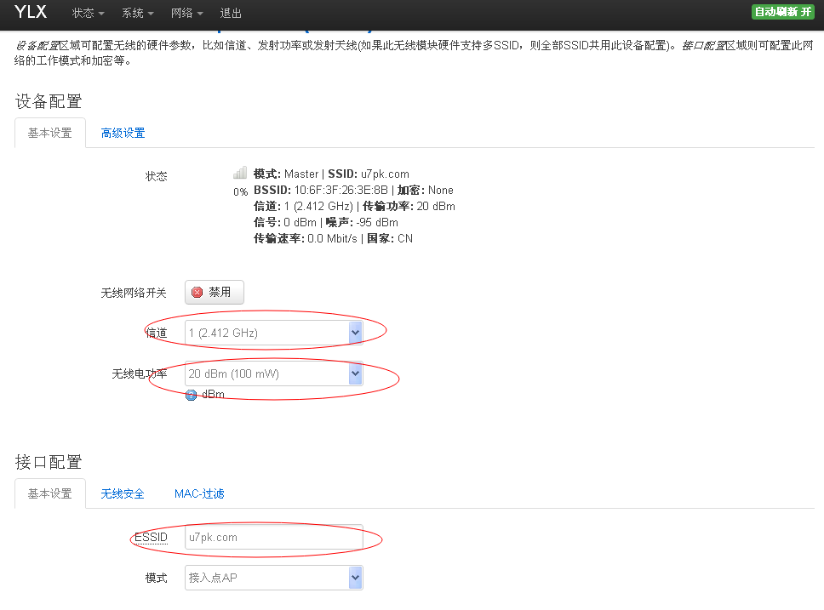The image size is (824, 610).
Task: Click the BSSID 10:6F:3F:26:3E:8B text
Action: coord(321,191)
